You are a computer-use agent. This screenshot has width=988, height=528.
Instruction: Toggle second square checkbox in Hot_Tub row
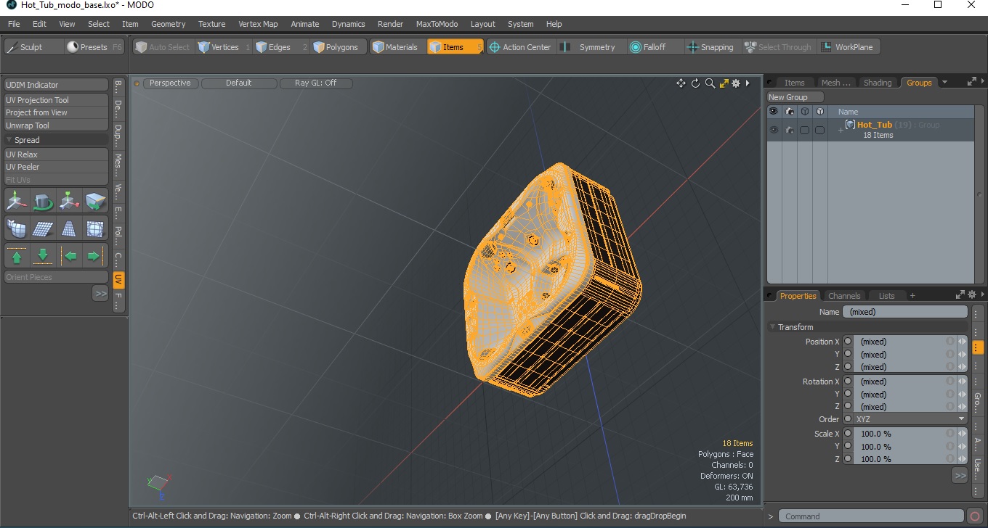click(819, 130)
